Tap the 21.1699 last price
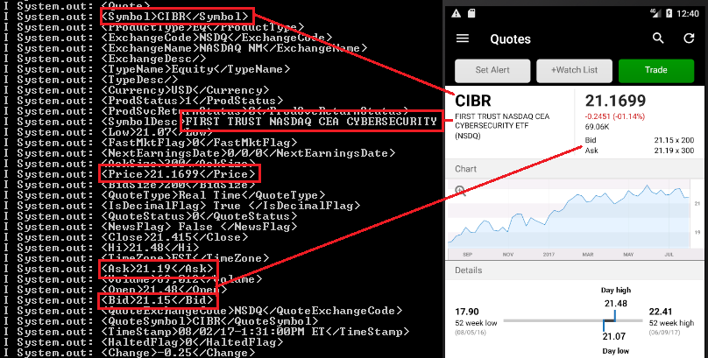Screen dimensions: 708x358 pos(615,101)
